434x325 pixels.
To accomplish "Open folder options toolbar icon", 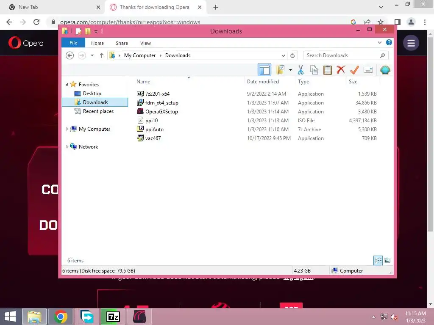I will click(x=281, y=70).
